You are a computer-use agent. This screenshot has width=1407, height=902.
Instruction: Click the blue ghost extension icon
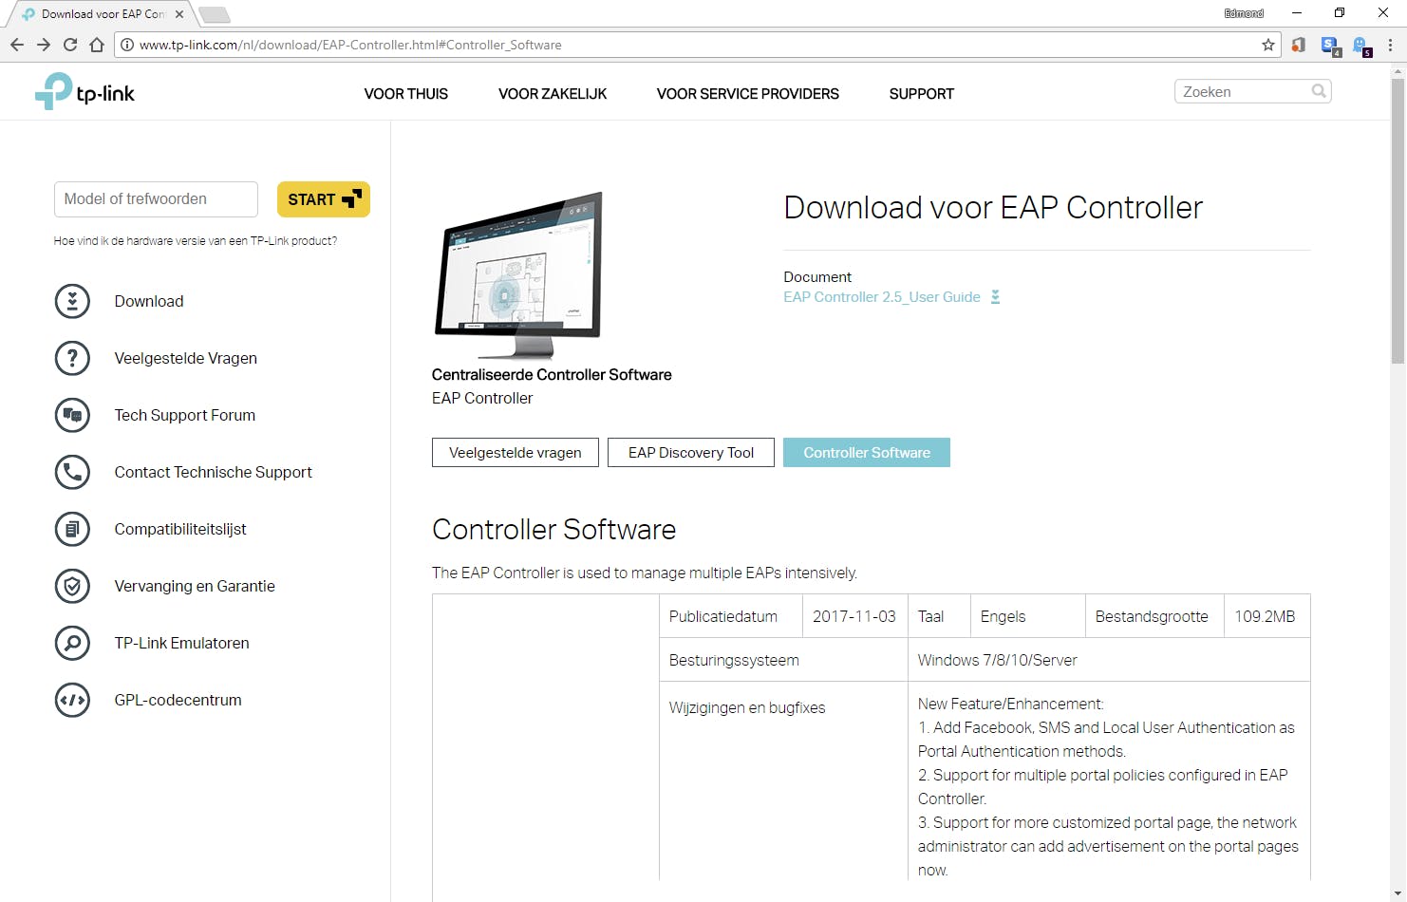pyautogui.click(x=1361, y=46)
